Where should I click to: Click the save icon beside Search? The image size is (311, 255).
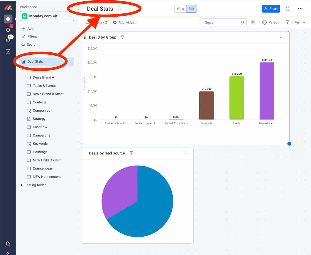(x=253, y=23)
